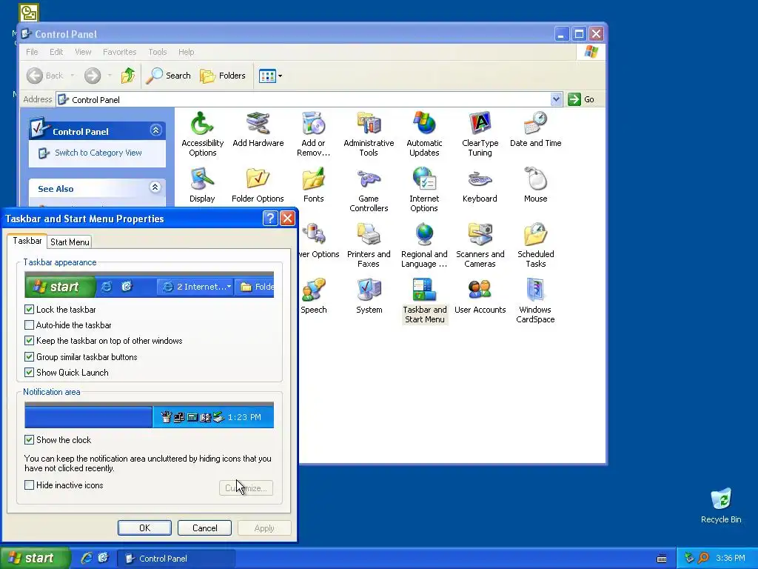Click Cancel in properties dialog
The image size is (758, 569).
(204, 528)
